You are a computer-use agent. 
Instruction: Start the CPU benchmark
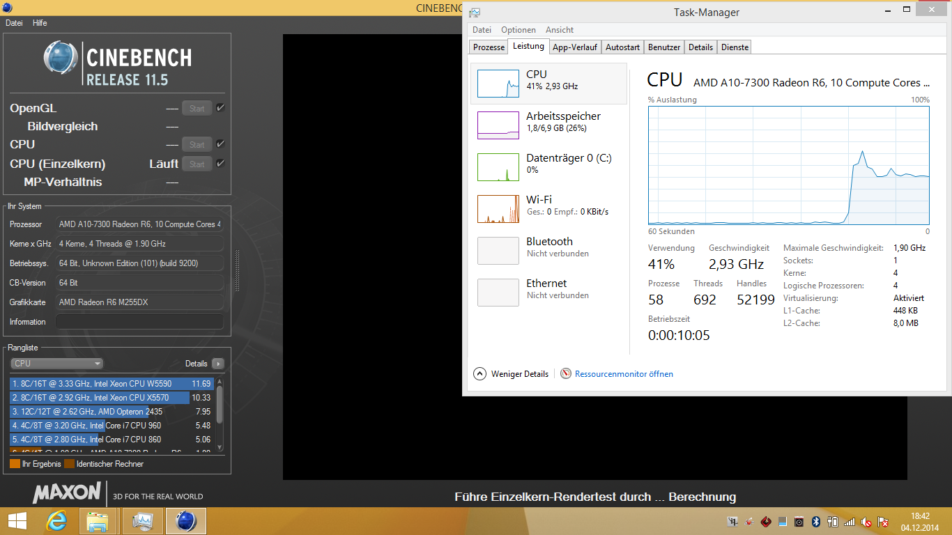[197, 144]
